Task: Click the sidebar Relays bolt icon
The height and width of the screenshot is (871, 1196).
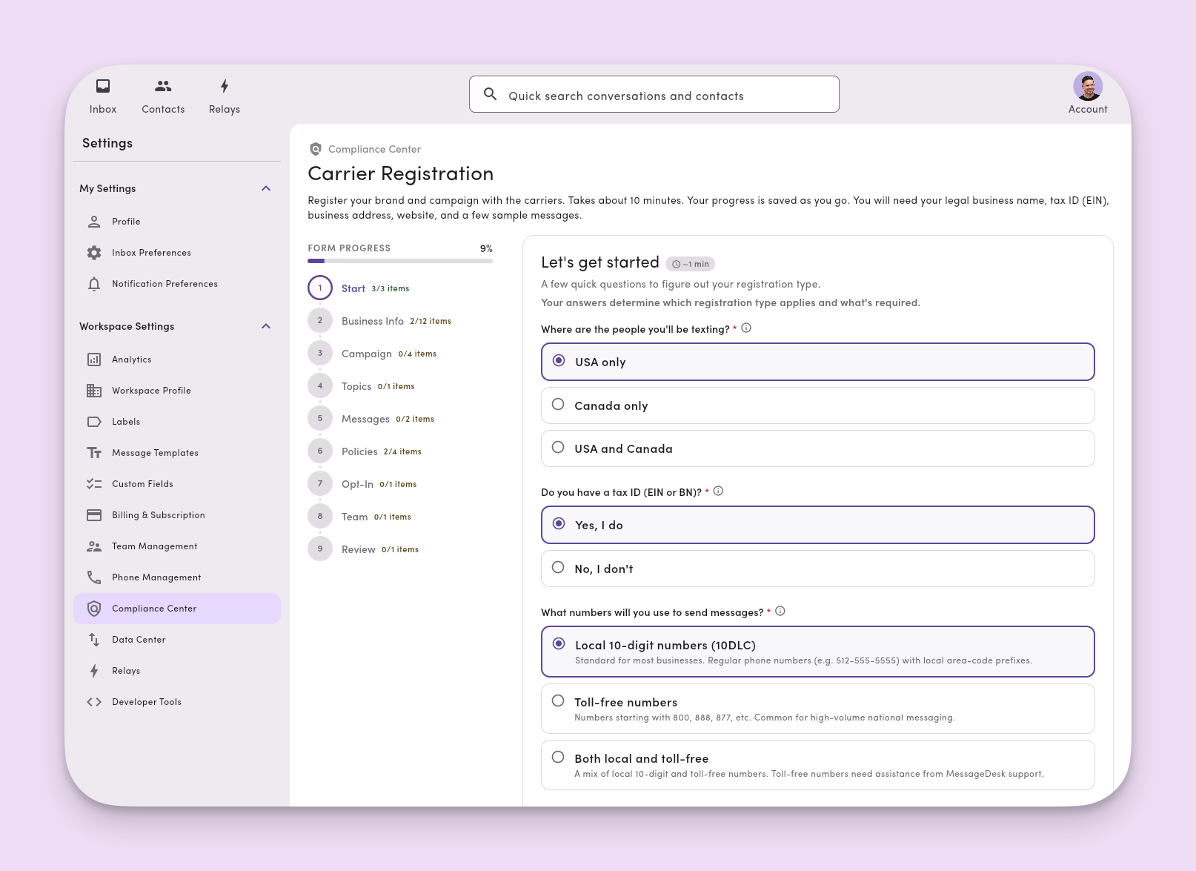Action: [94, 671]
